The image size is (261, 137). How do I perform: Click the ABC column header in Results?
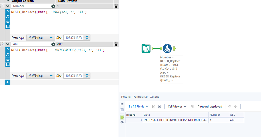(x=236, y=115)
